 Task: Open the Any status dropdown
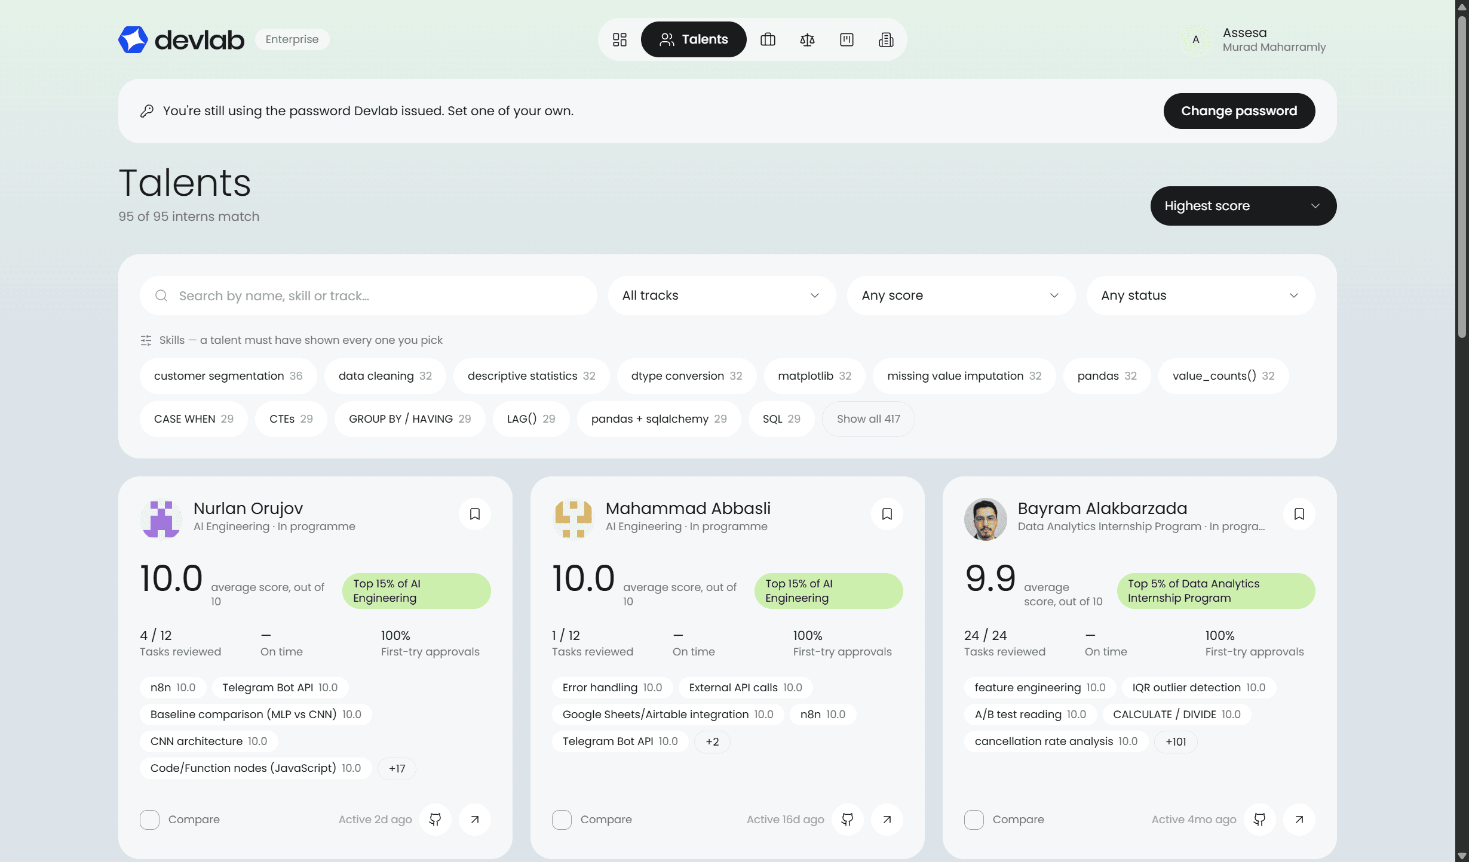click(x=1201, y=295)
